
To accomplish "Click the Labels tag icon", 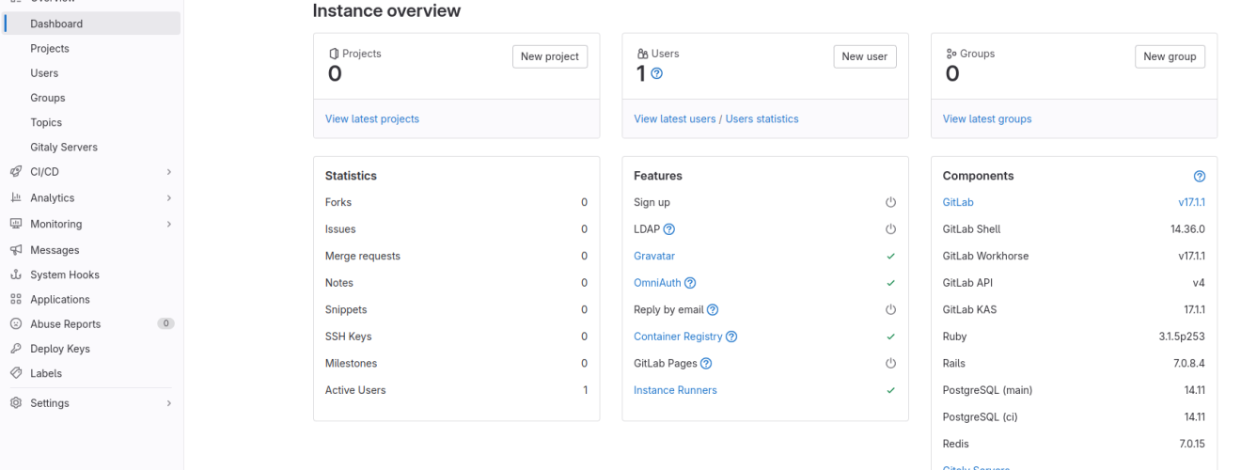I will 15,373.
